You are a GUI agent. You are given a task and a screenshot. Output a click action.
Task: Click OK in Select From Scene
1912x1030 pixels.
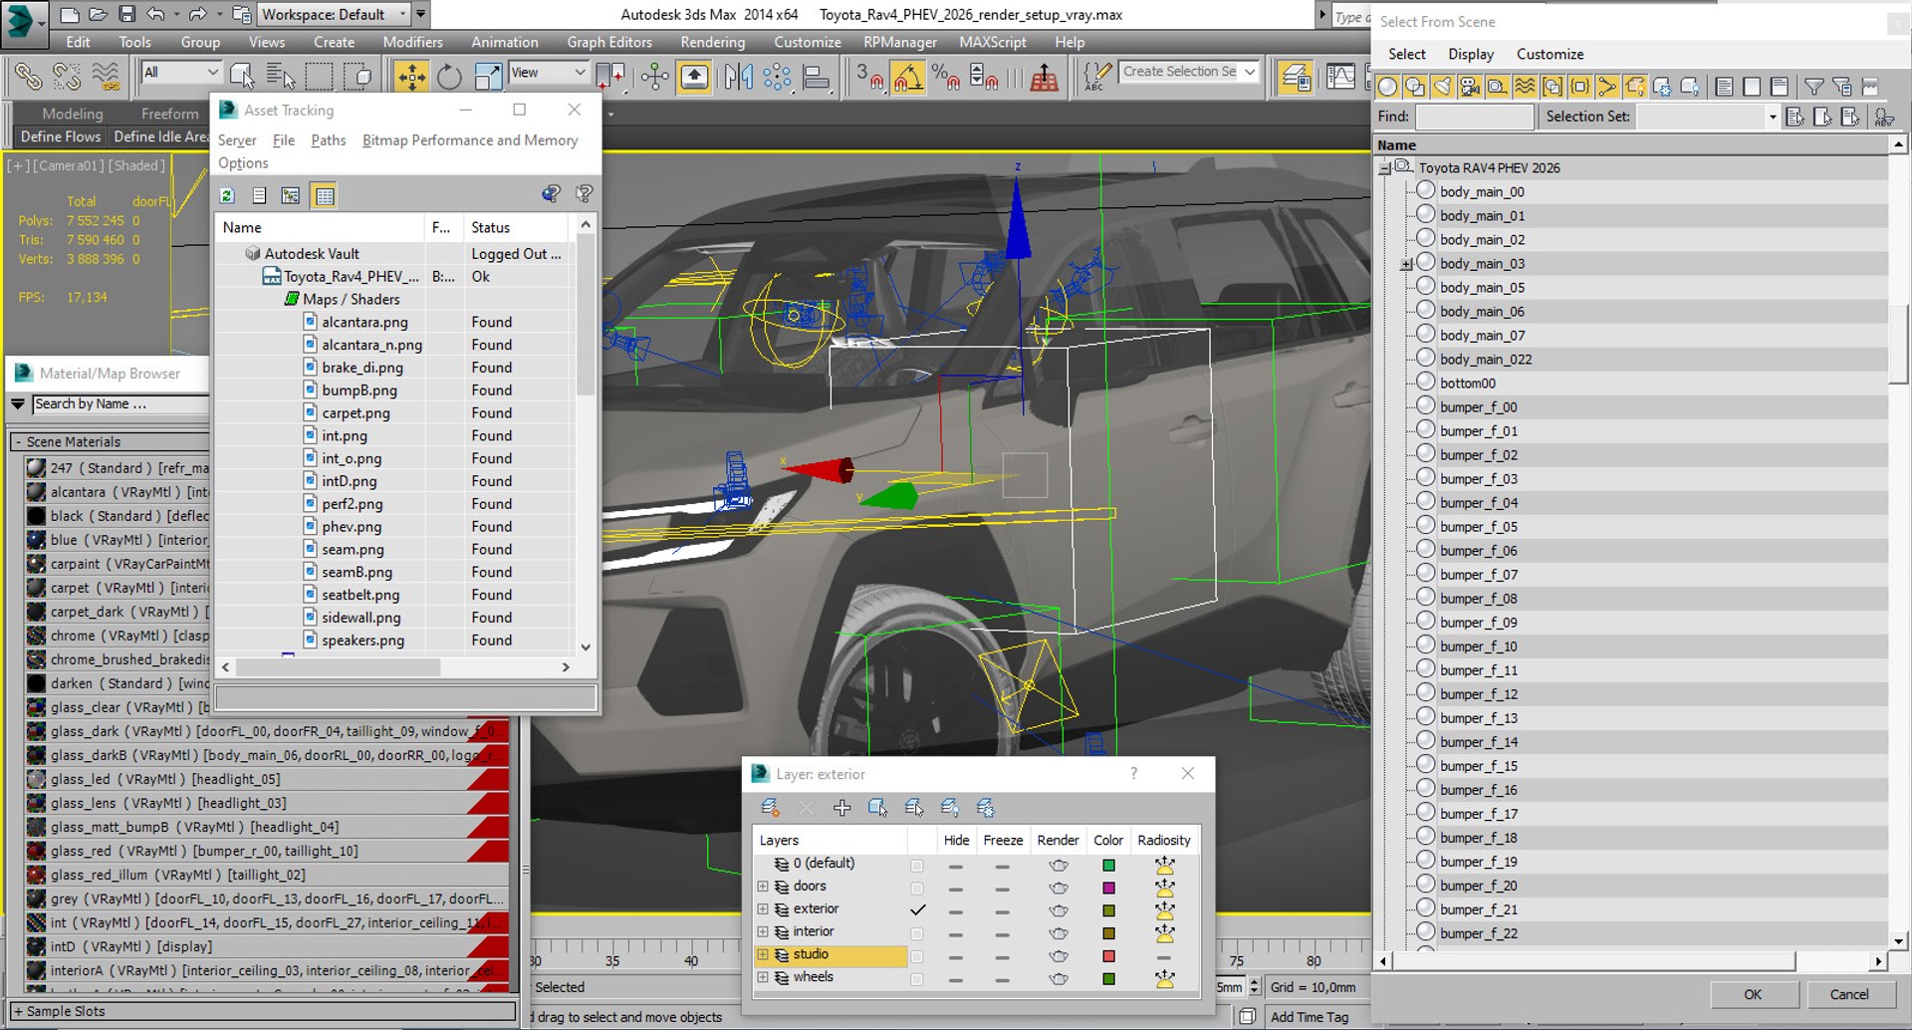[x=1753, y=994]
